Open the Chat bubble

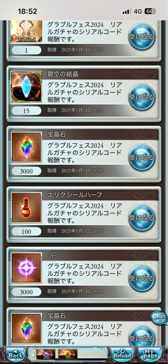pos(159,318)
